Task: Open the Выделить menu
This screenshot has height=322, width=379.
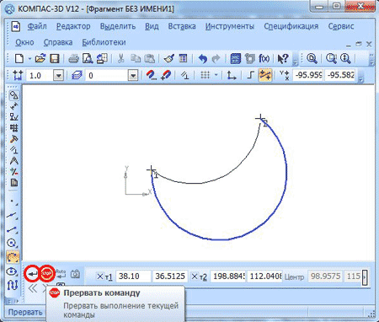Action: [x=118, y=26]
